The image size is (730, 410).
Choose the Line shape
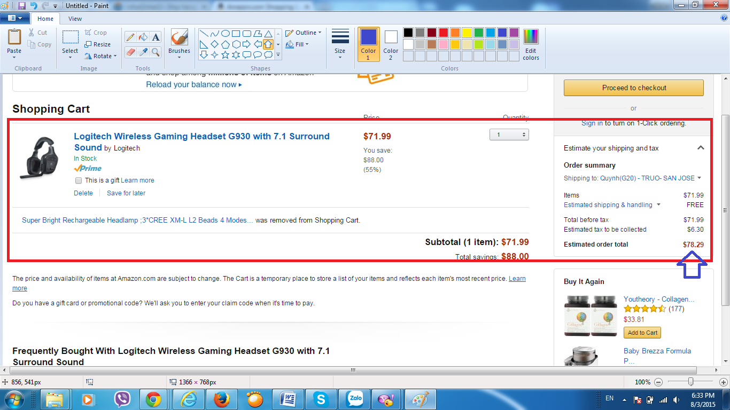click(204, 33)
